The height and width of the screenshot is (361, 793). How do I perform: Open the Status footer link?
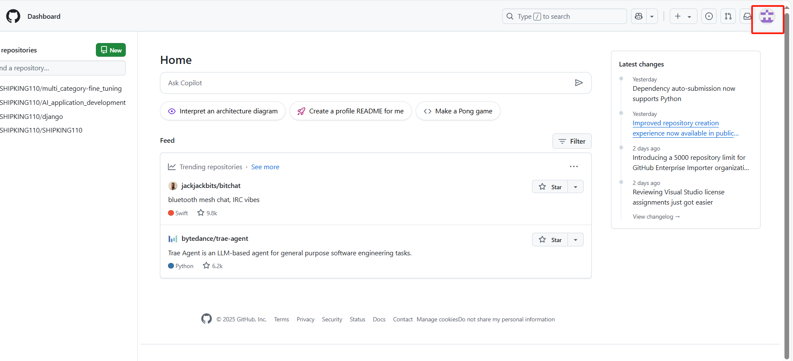[357, 319]
